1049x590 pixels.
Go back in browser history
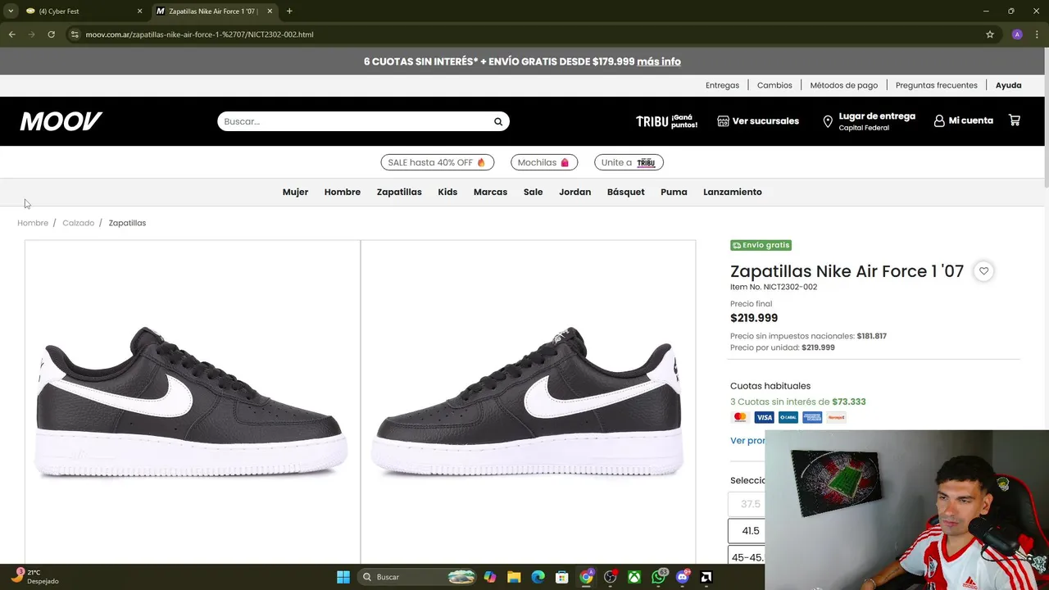point(11,34)
